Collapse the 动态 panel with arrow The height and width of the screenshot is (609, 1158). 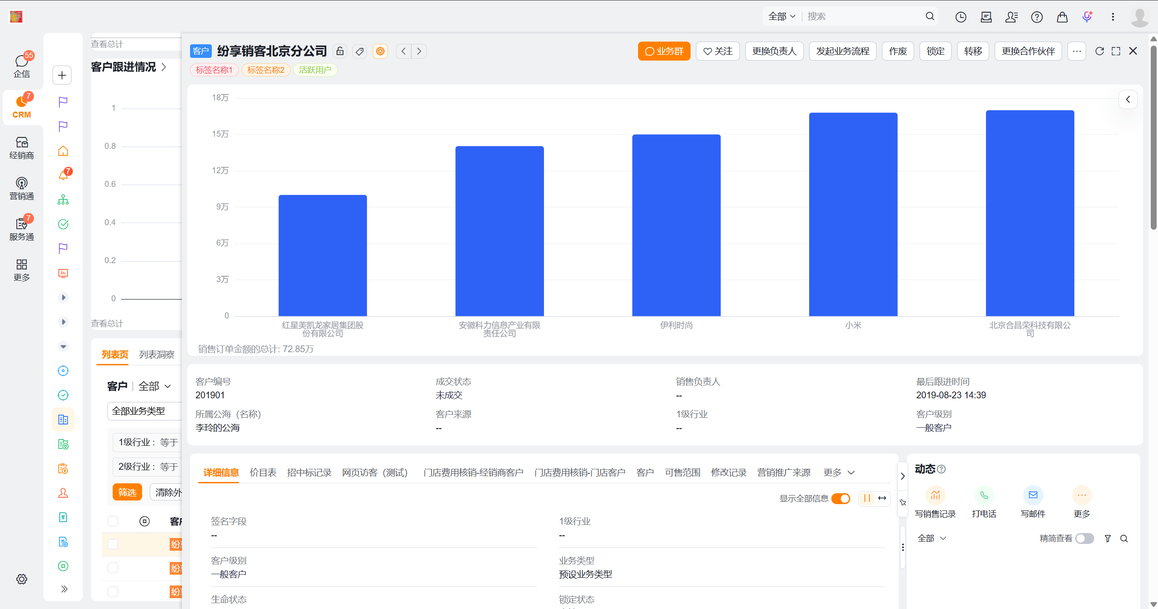903,476
